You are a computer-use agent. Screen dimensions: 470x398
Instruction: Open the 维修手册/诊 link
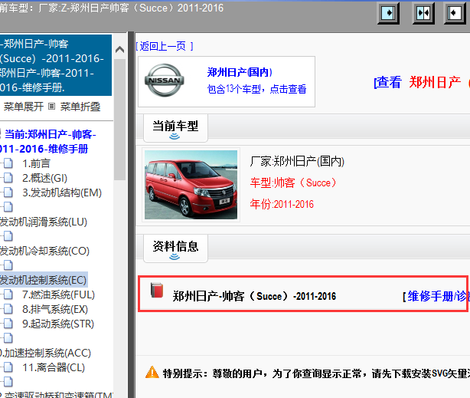436,297
